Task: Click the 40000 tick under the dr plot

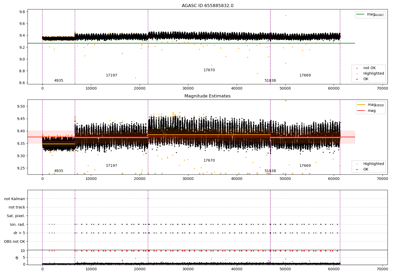Action: (x=237, y=269)
